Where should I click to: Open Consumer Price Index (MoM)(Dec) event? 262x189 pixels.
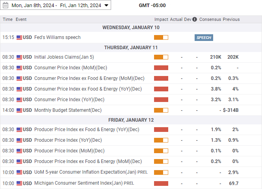click(x=71, y=68)
